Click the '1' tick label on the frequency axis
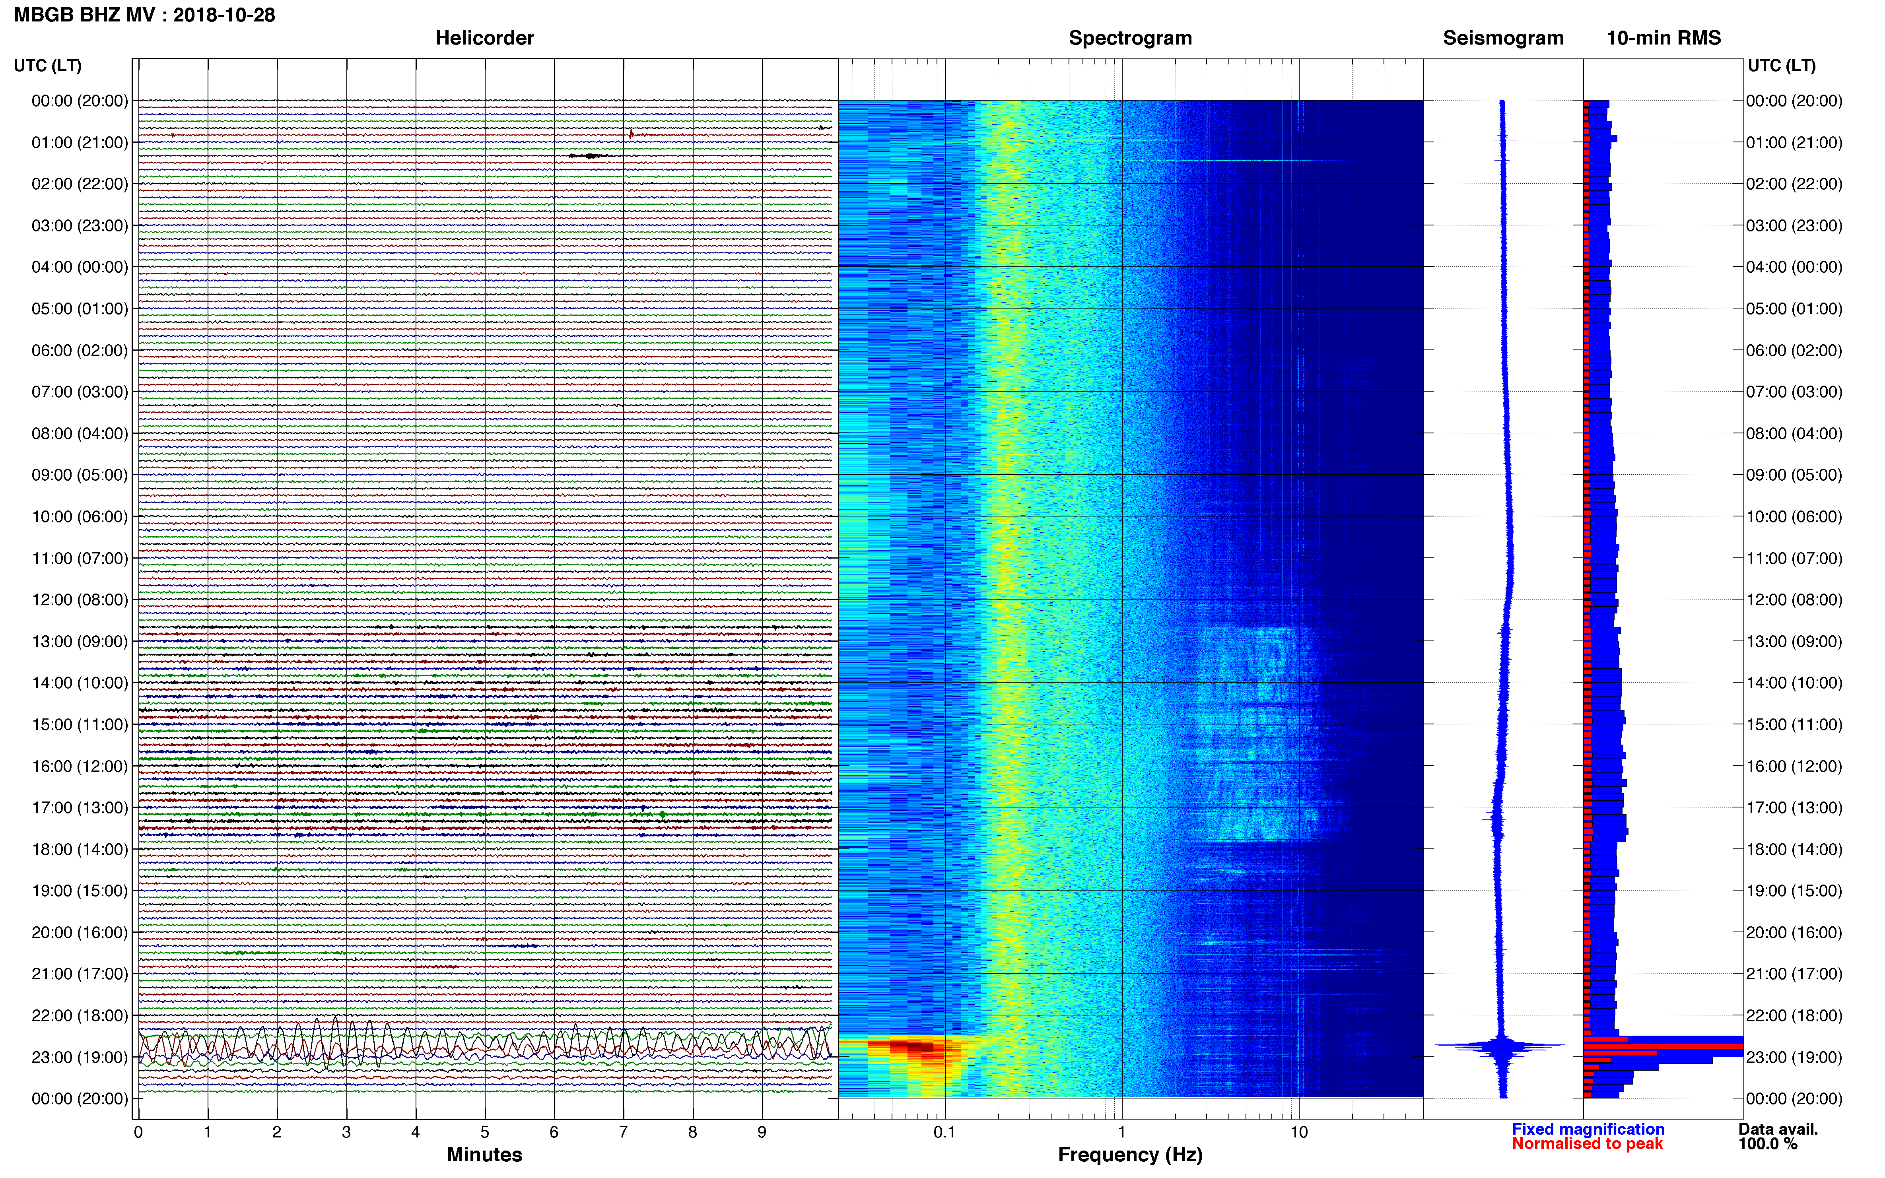The image size is (1885, 1178). (1121, 1131)
